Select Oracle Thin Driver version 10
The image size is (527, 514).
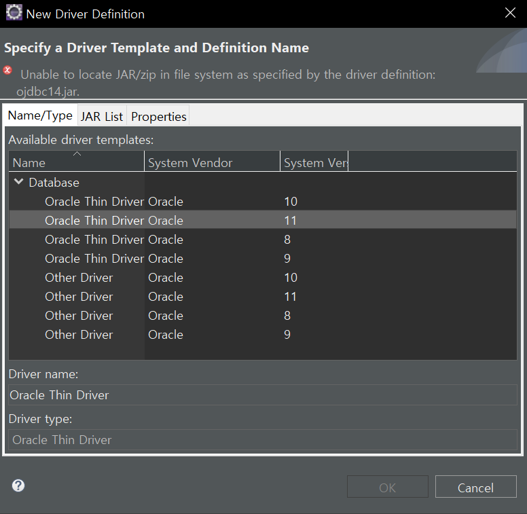[263, 201]
